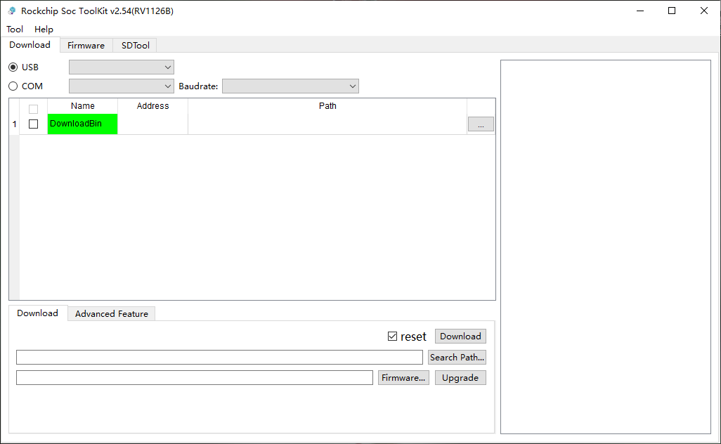Click the browse (...) button for DownloadBin
This screenshot has height=444, width=721.
[481, 124]
